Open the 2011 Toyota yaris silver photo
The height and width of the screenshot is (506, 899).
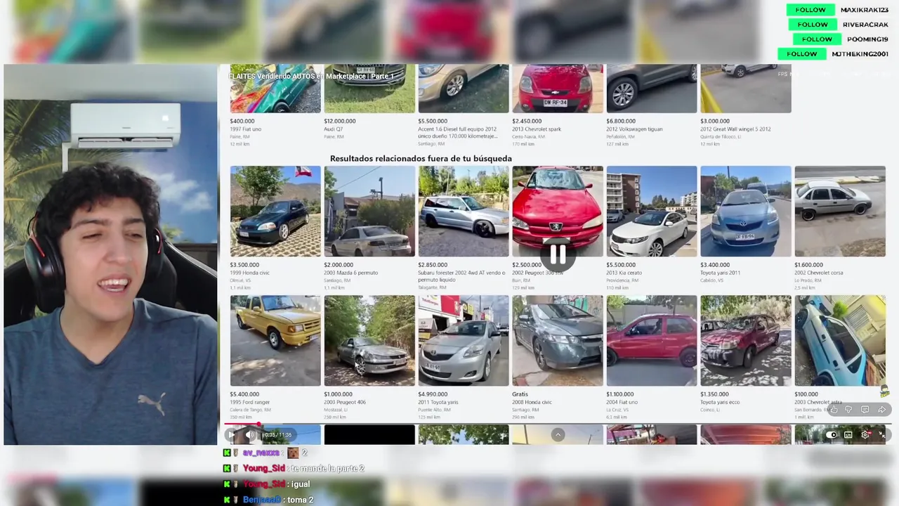click(x=464, y=341)
